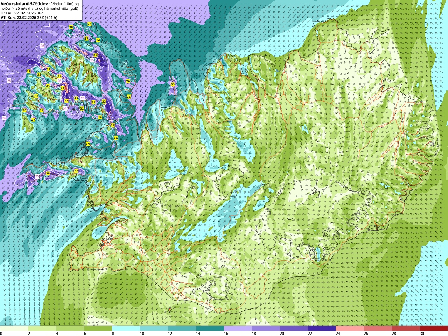The image size is (448, 336).
Task: Click the 20–22 m/s purple legend swatch
Action: click(294, 329)
